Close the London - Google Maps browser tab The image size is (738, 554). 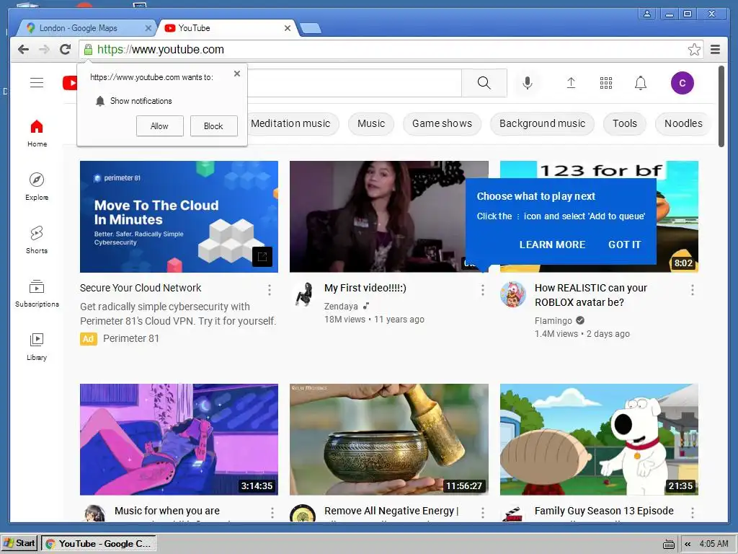pyautogui.click(x=148, y=28)
